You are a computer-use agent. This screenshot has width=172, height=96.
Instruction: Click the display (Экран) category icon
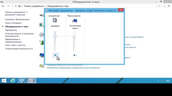point(42,55)
